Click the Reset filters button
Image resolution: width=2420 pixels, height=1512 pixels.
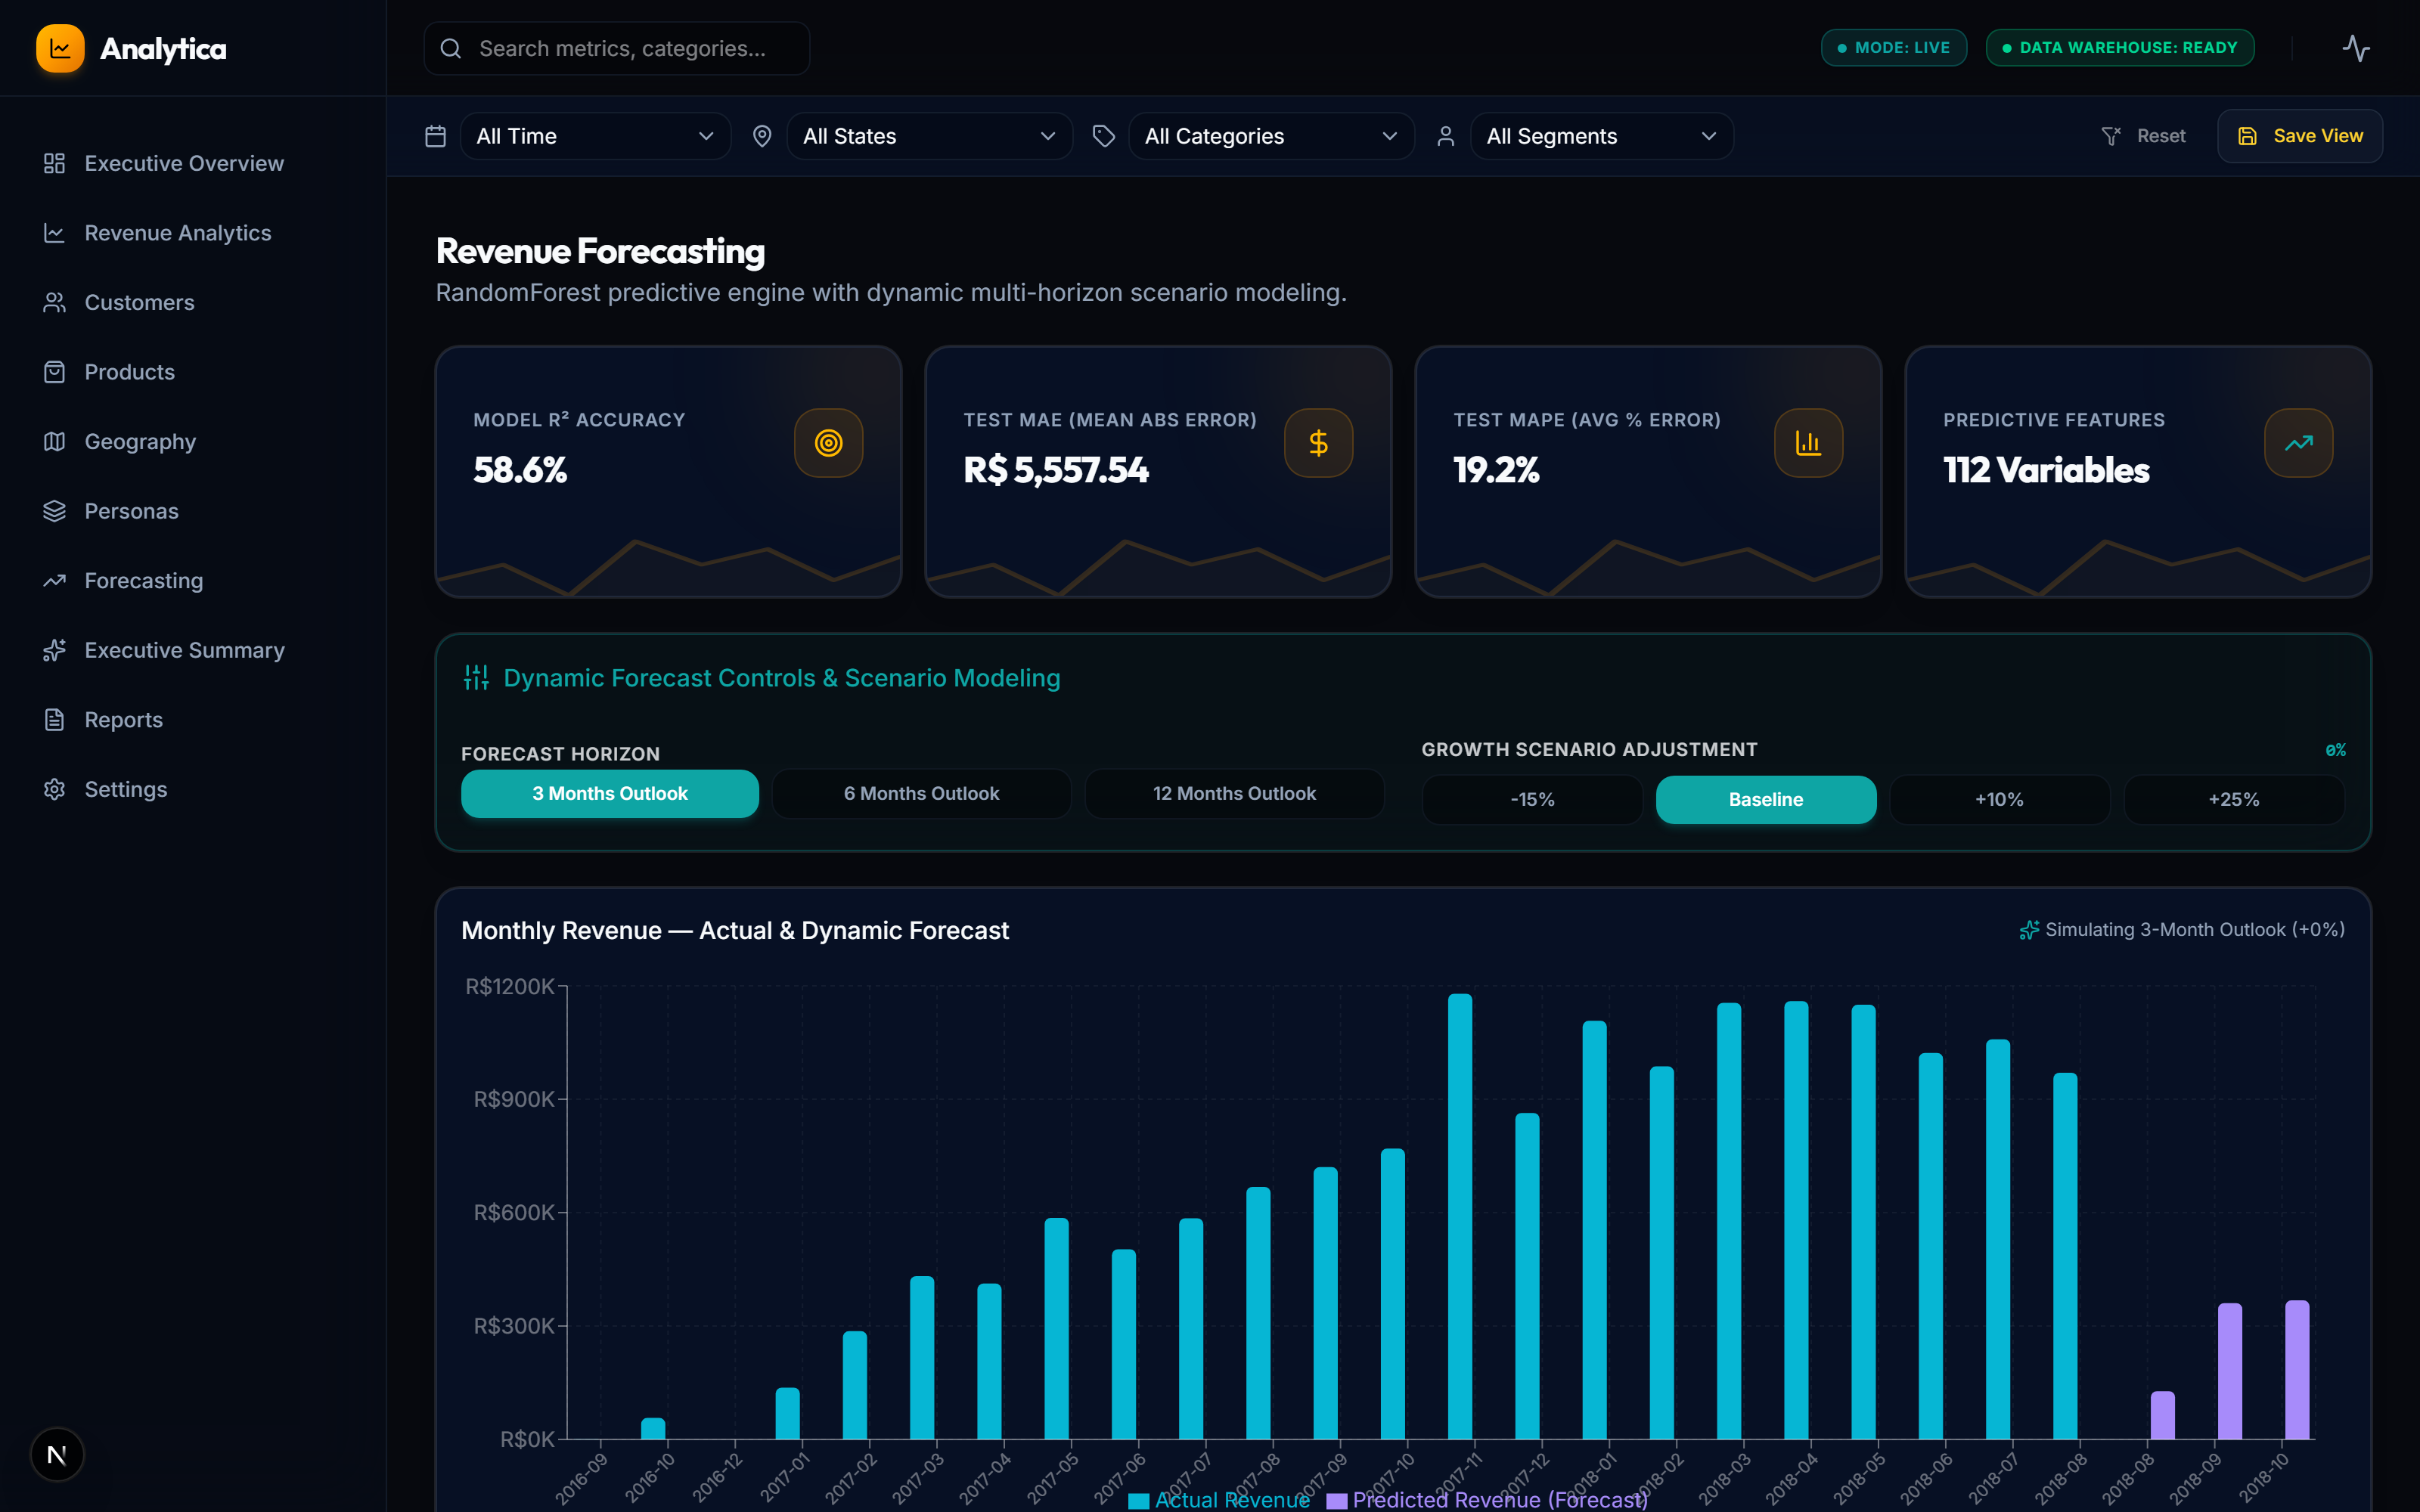click(x=2143, y=136)
